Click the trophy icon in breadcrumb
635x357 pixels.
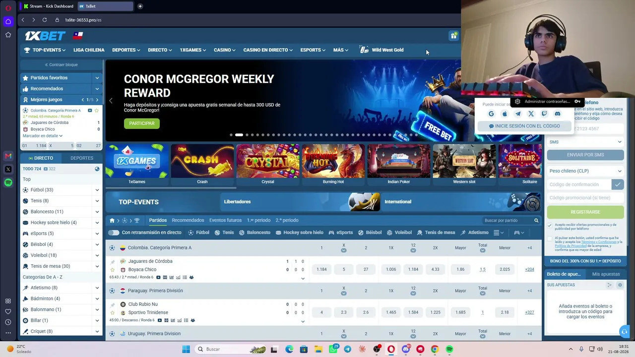tap(137, 220)
